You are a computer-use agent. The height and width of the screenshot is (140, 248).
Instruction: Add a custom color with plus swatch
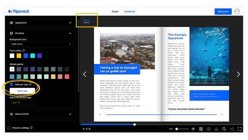(x=12, y=69)
